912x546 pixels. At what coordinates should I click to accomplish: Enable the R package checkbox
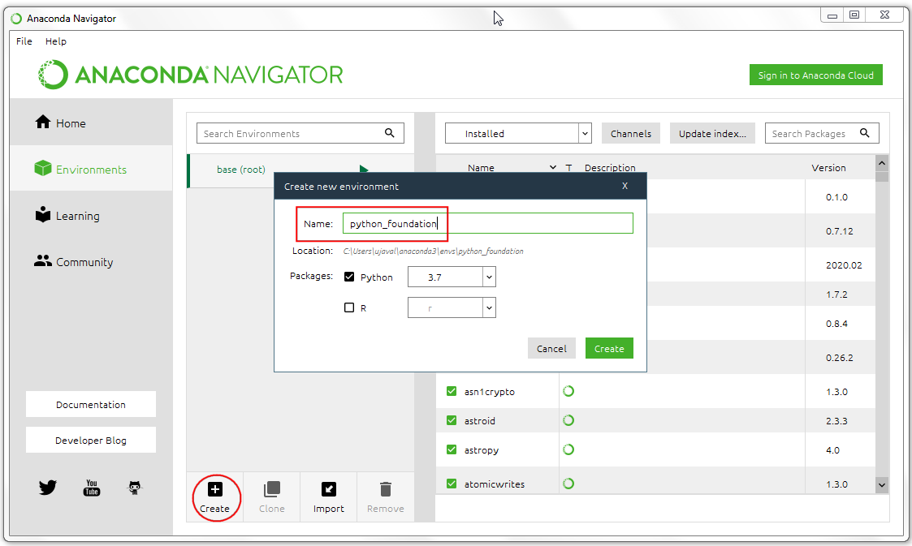coord(349,307)
